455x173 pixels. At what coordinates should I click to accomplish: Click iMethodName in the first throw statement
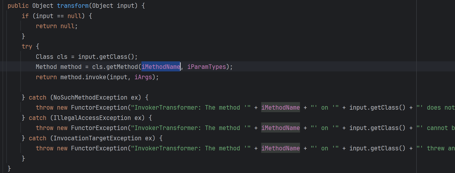tap(280, 107)
